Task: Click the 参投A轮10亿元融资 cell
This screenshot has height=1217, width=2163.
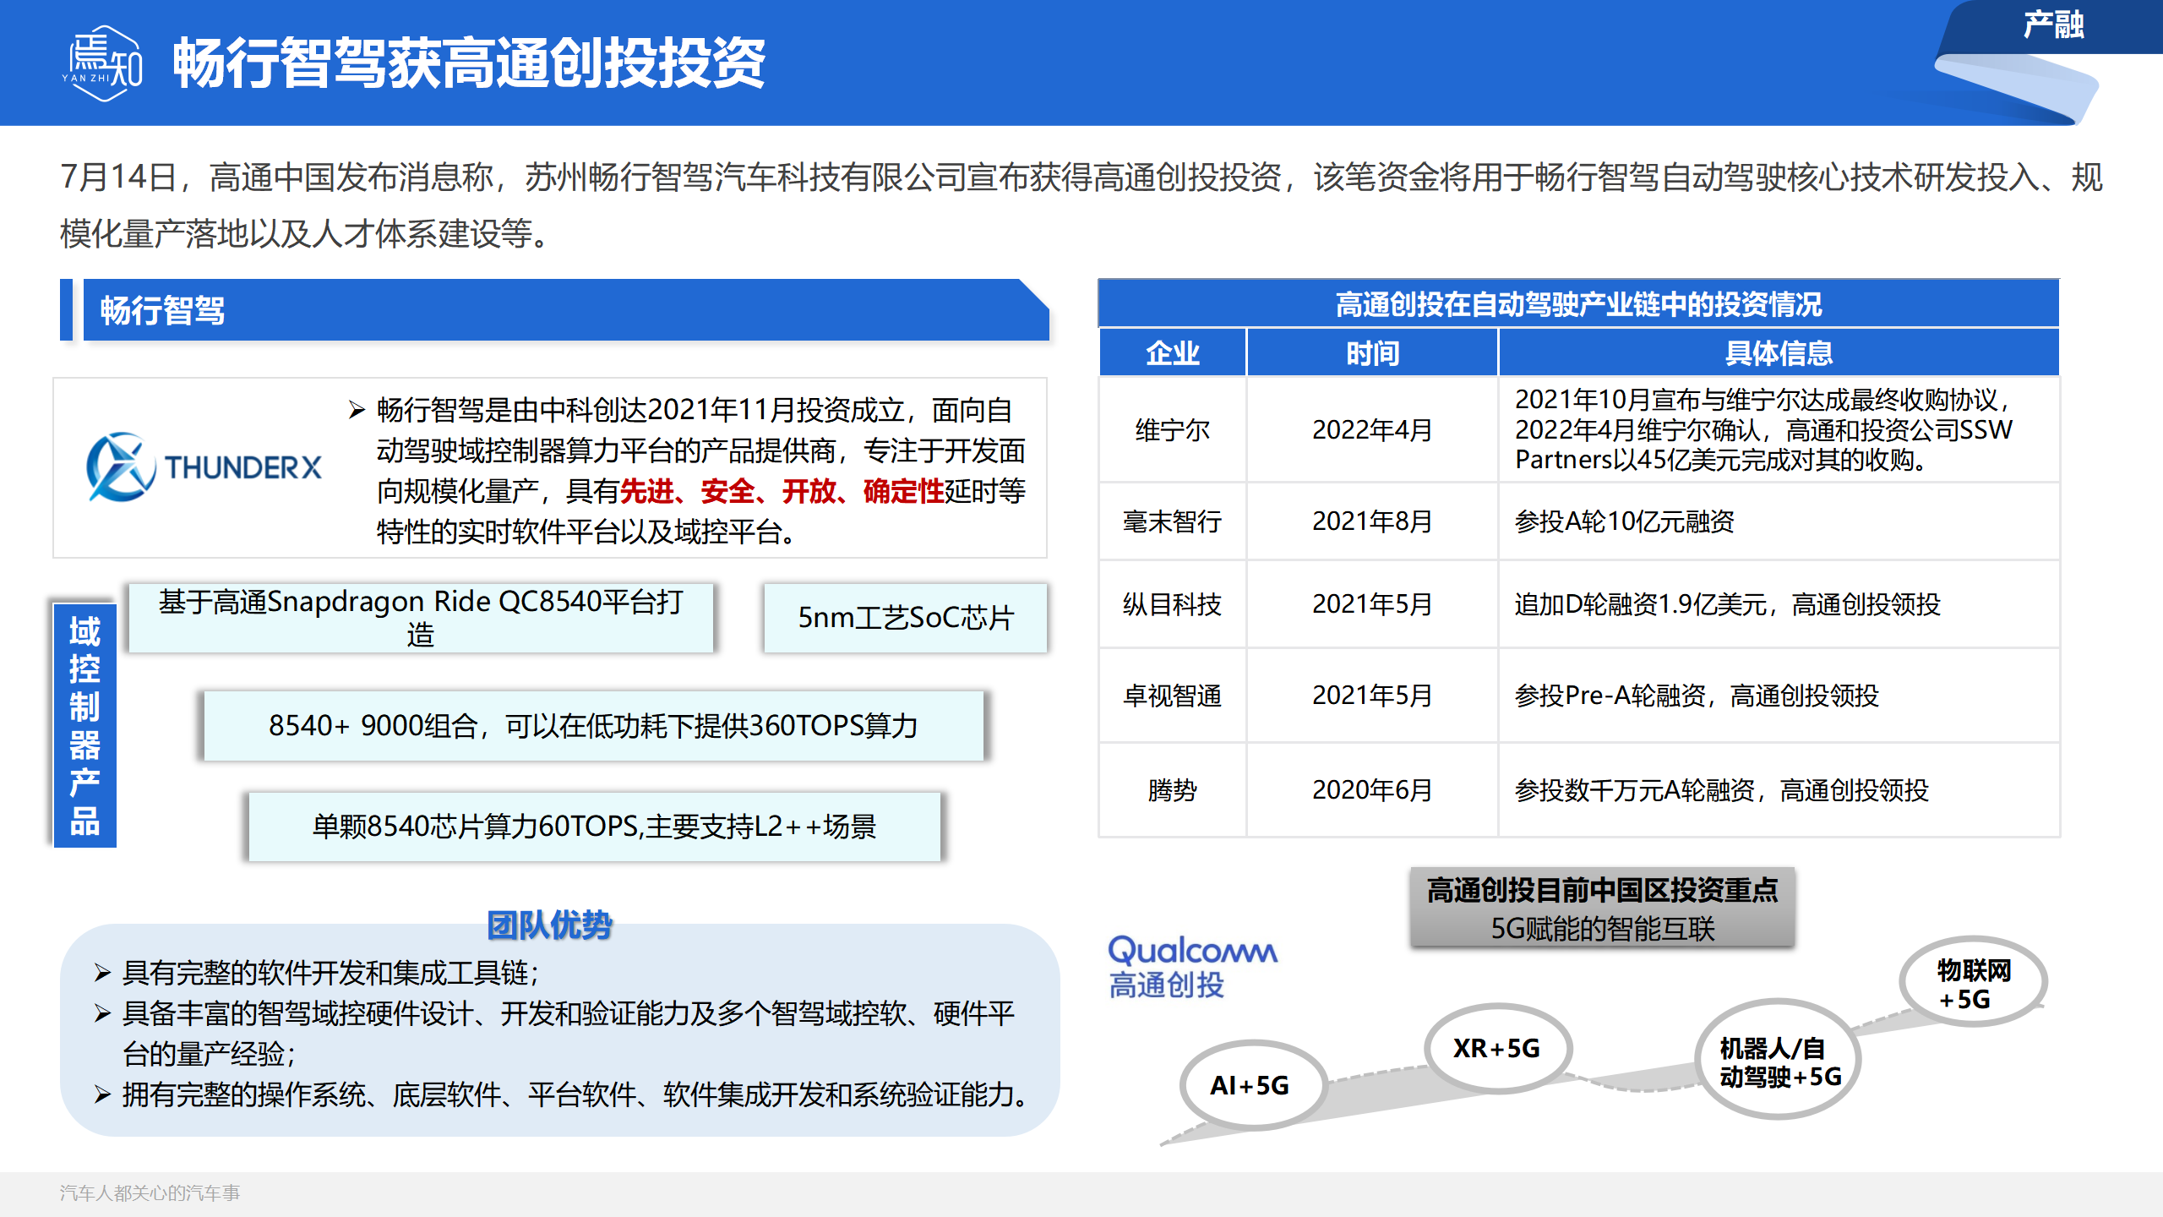Action: [x=1779, y=521]
